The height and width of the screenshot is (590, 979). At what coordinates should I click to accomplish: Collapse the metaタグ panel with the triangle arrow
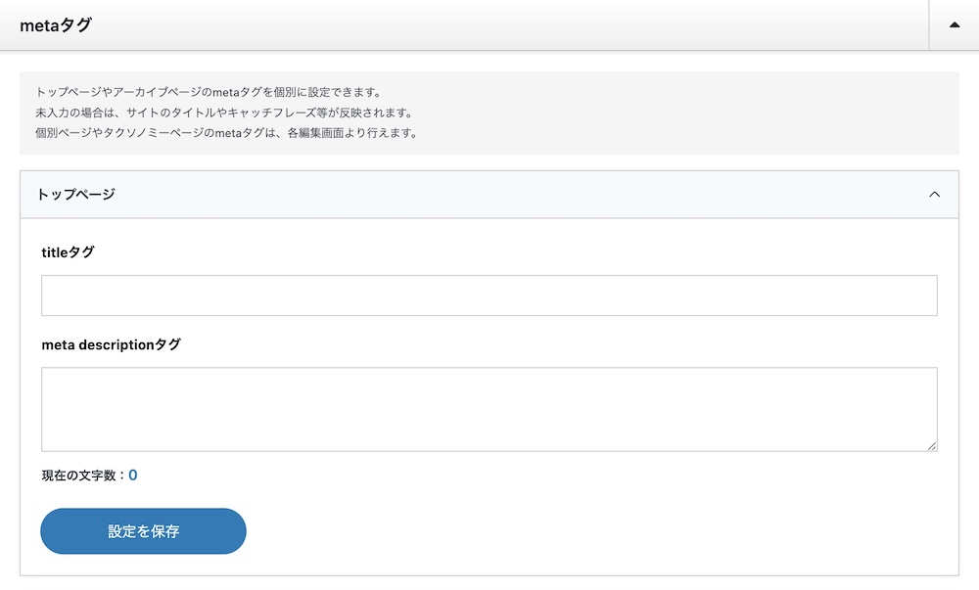point(954,24)
